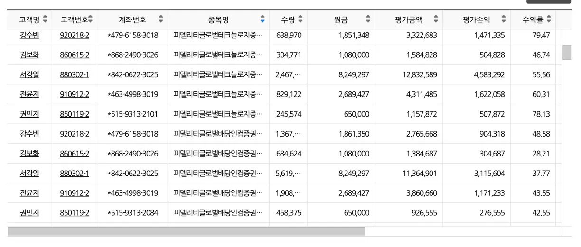Toggle the blue 종목명 sort arrow
This screenshot has height=247, width=581.
[x=262, y=19]
